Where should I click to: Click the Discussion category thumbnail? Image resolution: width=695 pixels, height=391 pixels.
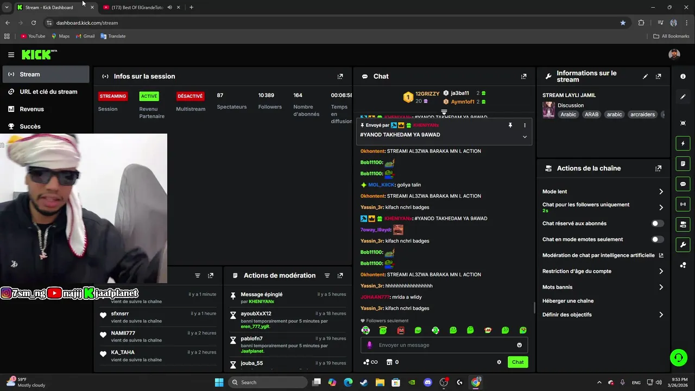tap(548, 110)
